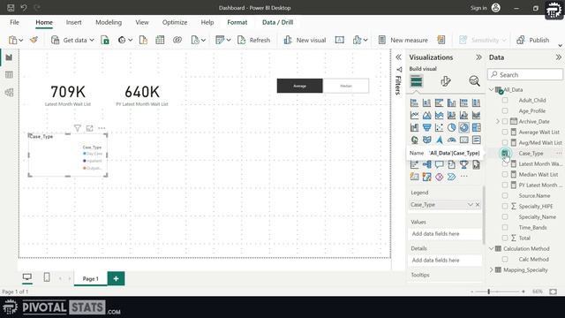565x318 pixels.
Task: Click the Refresh button
Action: tap(253, 40)
